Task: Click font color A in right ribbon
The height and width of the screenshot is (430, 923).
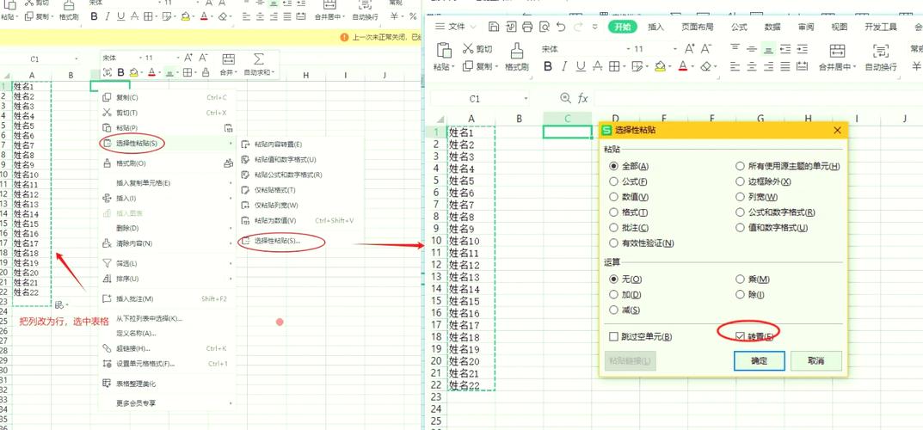Action: pyautogui.click(x=683, y=66)
